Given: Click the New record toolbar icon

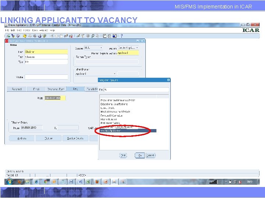Looking at the screenshot, I should (8, 36).
